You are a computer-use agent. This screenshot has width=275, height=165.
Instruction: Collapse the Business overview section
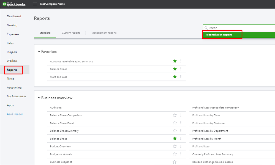[39, 98]
